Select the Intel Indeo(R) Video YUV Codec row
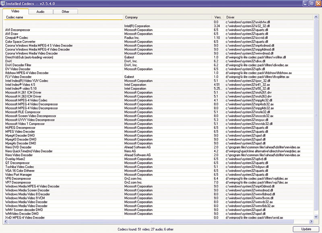Image resolution: width=322 pixels, height=233 pixels. tap(159, 80)
